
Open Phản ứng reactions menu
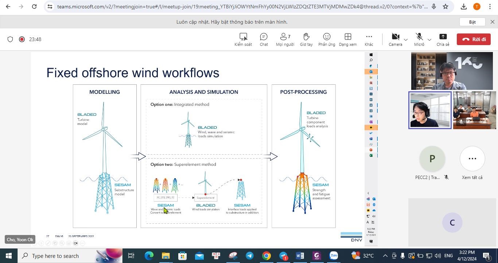pos(327,40)
